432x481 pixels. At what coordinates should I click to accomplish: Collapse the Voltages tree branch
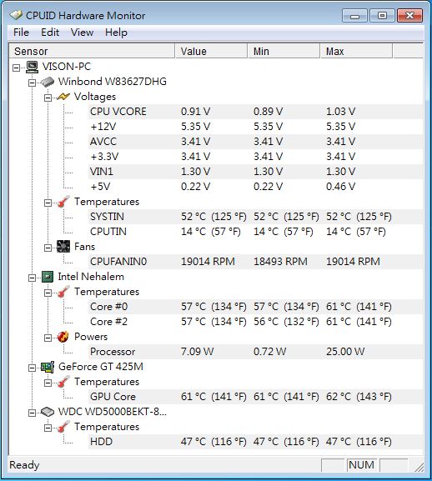pos(48,98)
